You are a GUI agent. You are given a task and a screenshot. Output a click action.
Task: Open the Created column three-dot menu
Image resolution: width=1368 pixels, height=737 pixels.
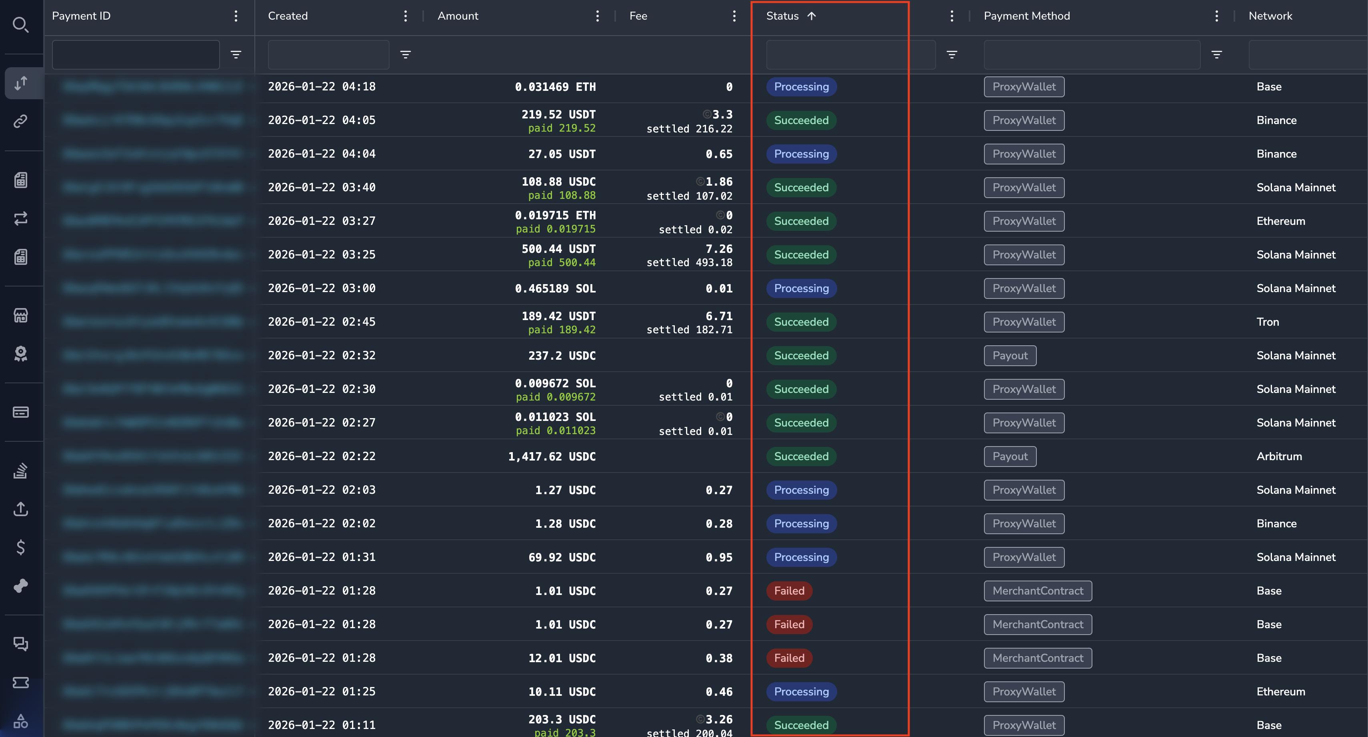[405, 16]
